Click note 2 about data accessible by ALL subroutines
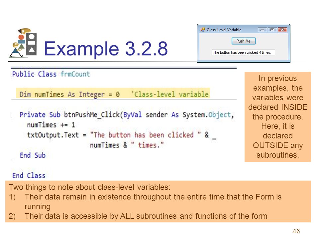This screenshot has width=319, height=239. pyautogui.click(x=138, y=216)
